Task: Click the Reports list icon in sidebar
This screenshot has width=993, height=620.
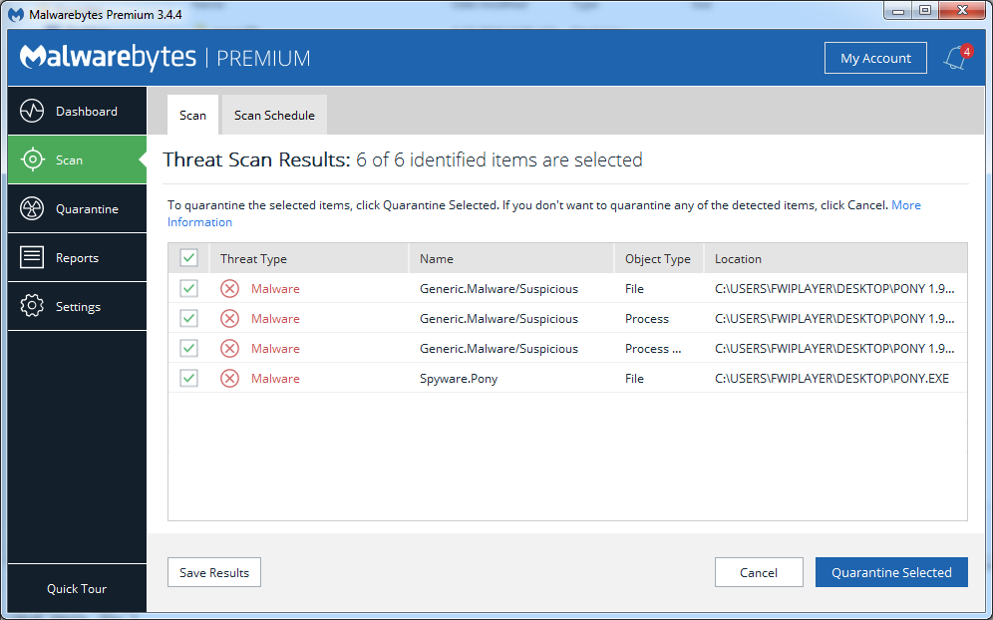Action: pyautogui.click(x=32, y=257)
